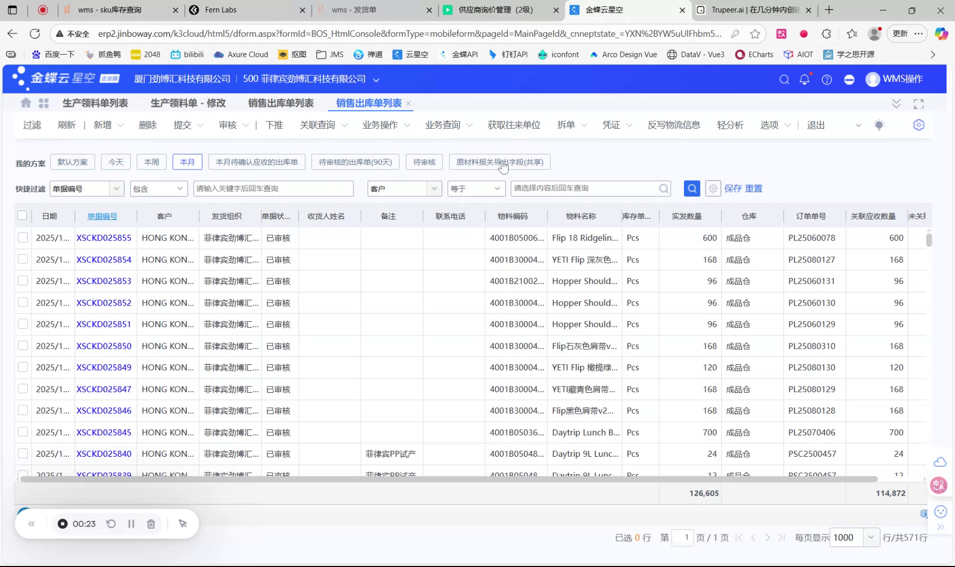This screenshot has width=955, height=567.
Task: Open the toolbar settings gear icon
Action: tap(918, 125)
